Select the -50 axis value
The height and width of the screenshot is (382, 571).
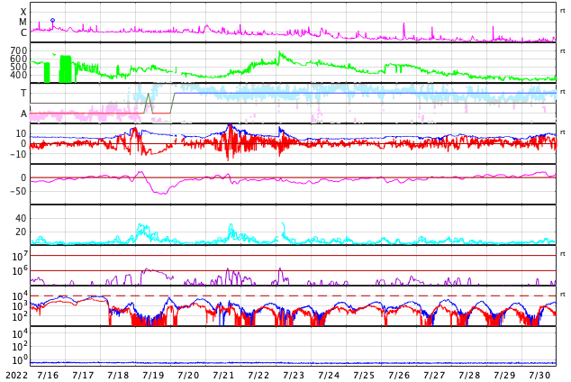point(19,191)
